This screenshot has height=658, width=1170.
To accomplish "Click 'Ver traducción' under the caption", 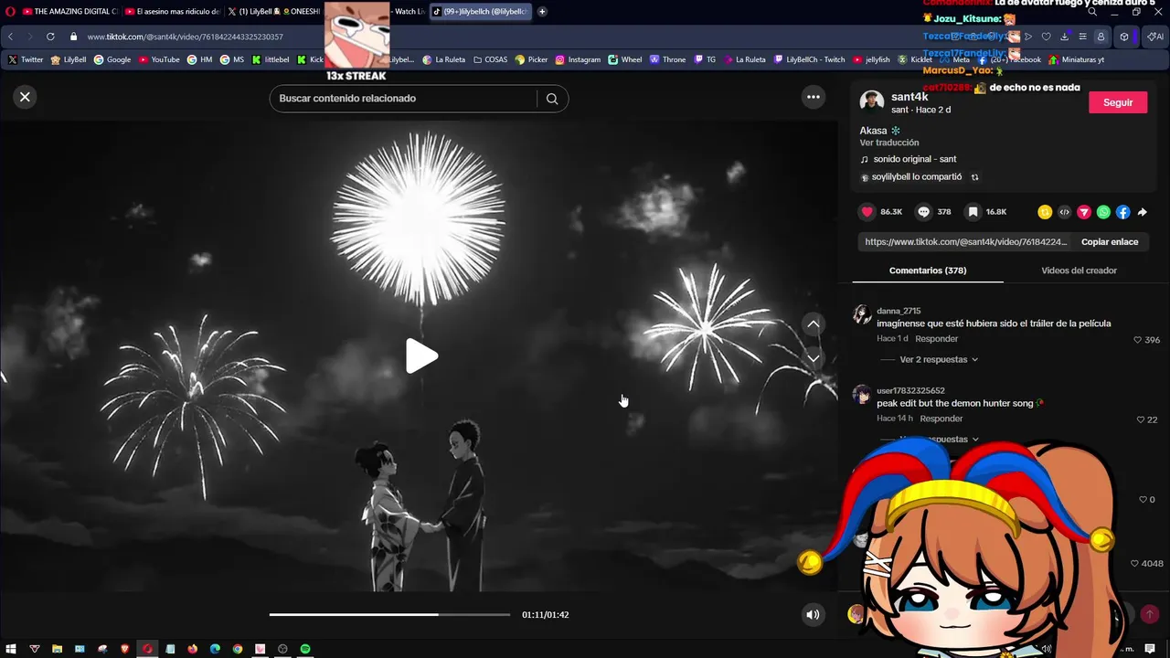I will (x=888, y=143).
